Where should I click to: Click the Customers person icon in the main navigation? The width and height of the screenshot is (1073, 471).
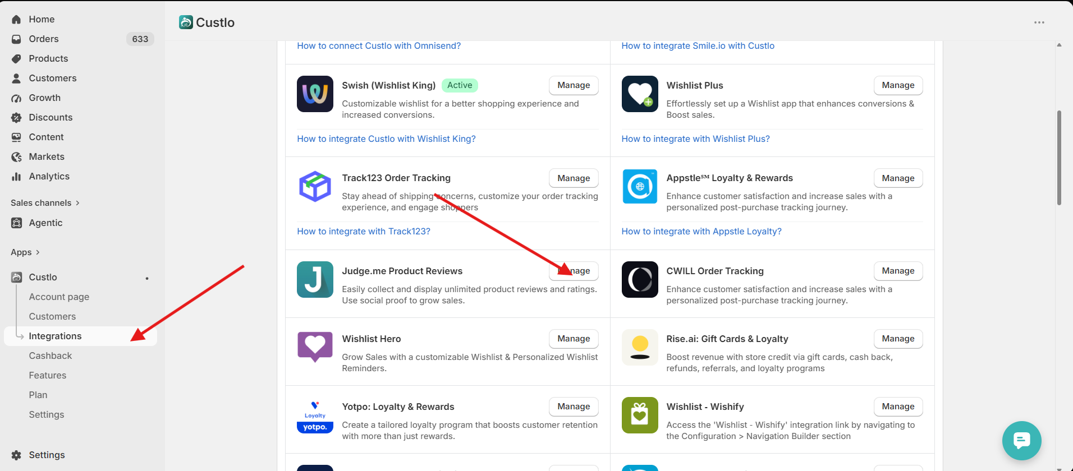[x=16, y=78]
